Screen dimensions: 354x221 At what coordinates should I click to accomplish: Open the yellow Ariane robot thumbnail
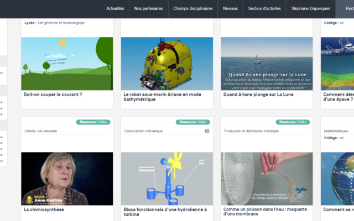[x=167, y=64]
